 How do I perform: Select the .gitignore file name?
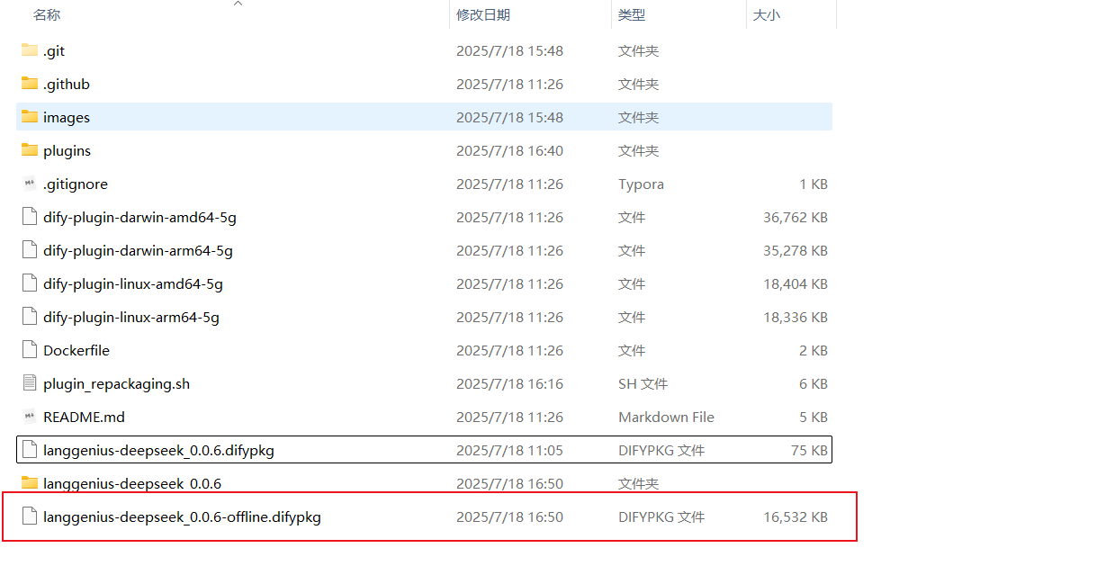click(x=76, y=184)
